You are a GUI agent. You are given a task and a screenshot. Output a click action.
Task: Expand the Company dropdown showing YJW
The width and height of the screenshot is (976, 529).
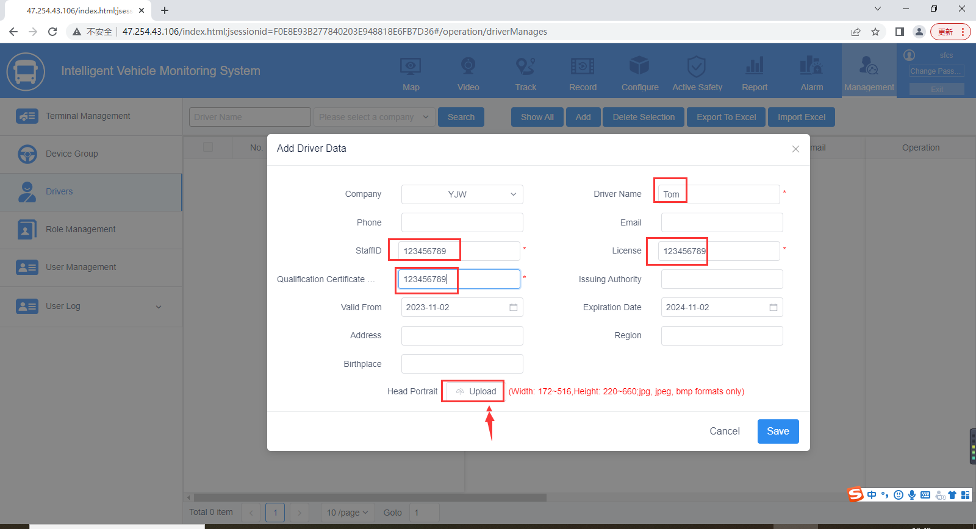click(462, 194)
